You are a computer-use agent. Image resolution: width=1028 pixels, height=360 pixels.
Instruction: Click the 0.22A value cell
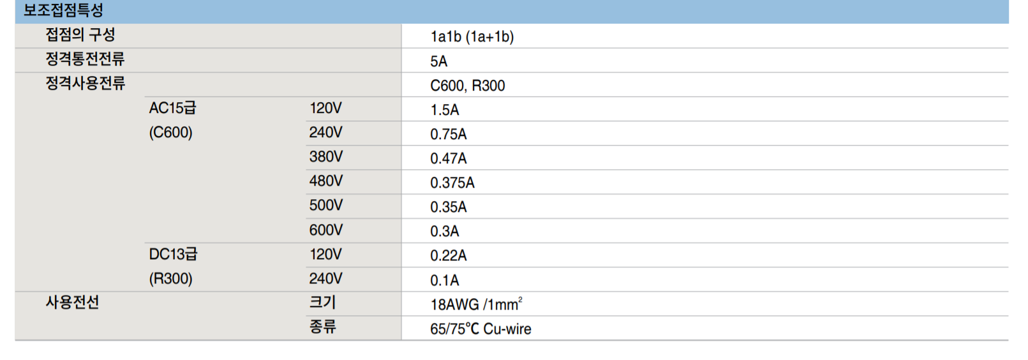pos(448,256)
